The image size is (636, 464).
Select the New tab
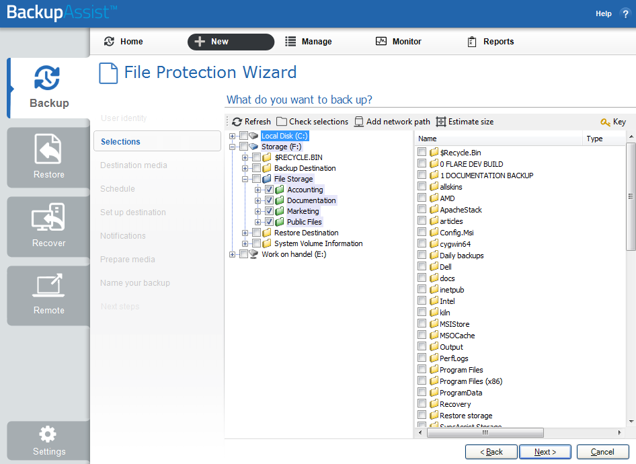(x=231, y=42)
